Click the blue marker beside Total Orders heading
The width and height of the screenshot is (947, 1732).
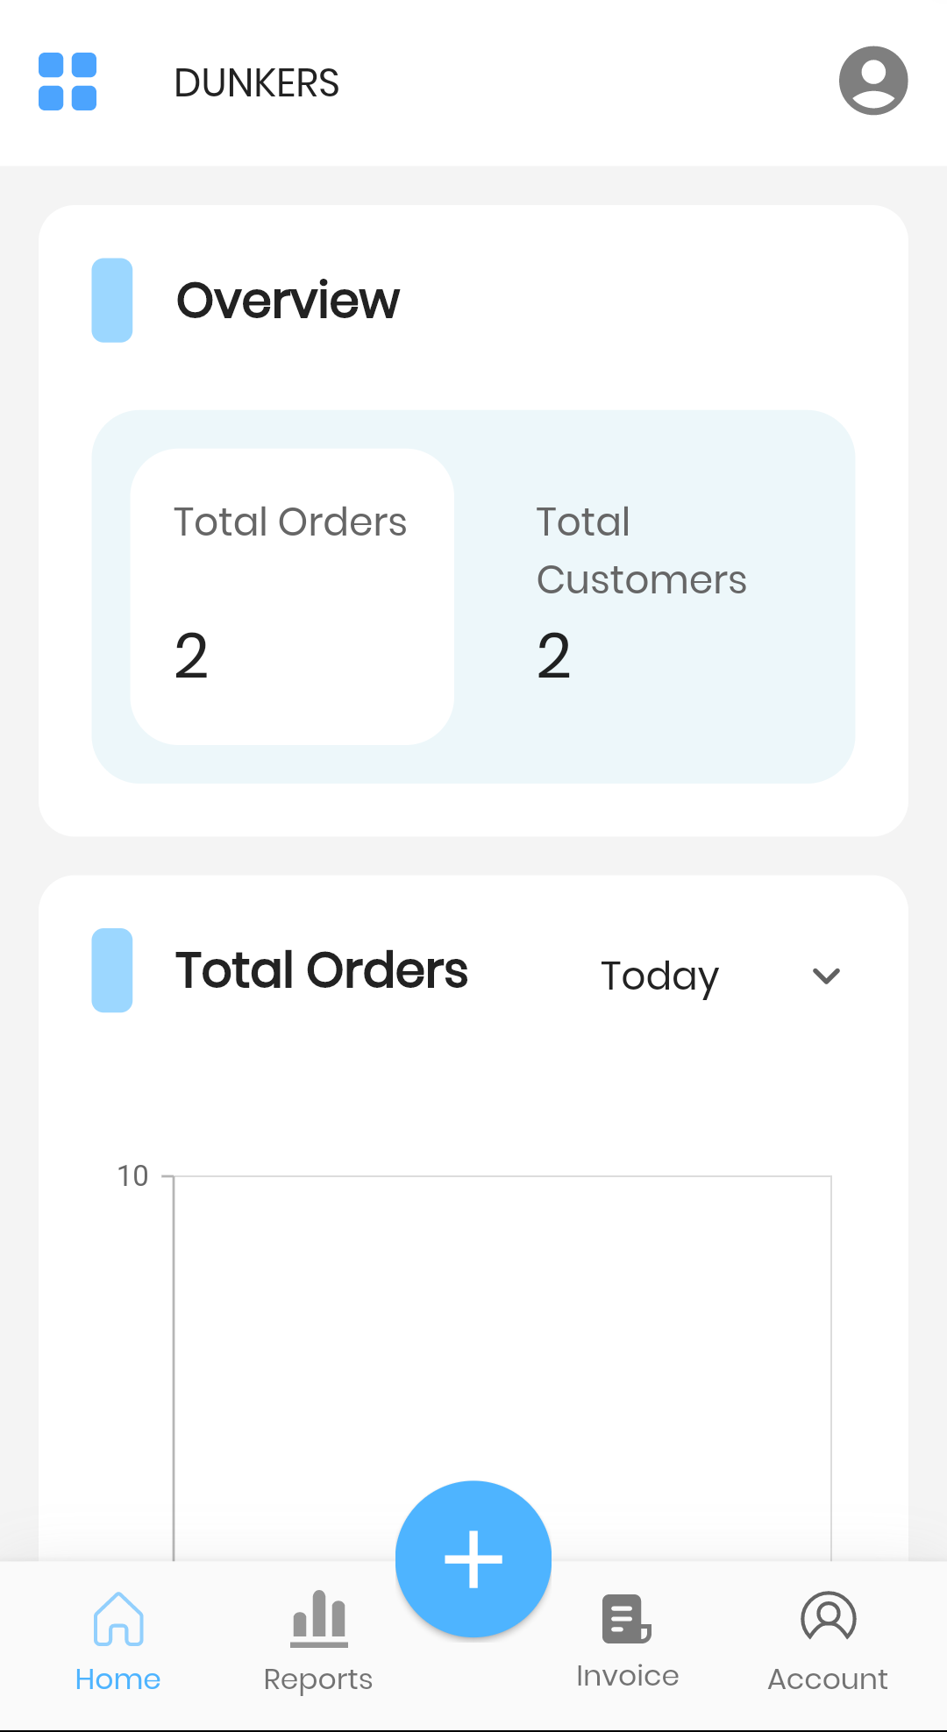[x=112, y=970]
